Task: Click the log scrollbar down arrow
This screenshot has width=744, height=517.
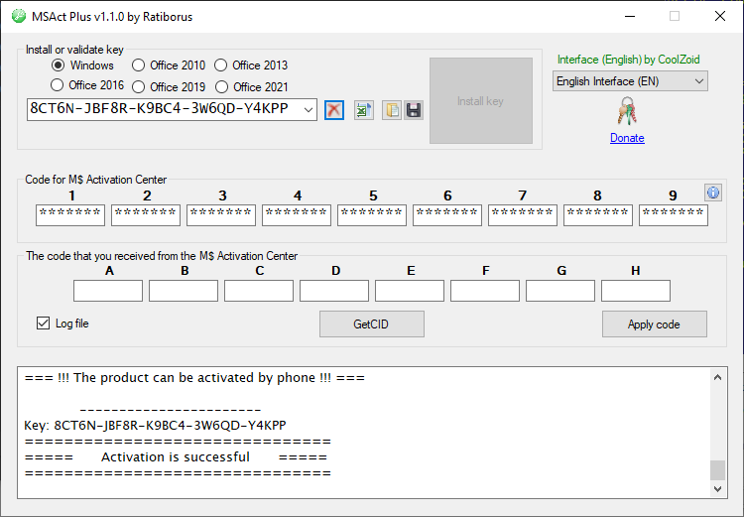Action: tap(717, 488)
